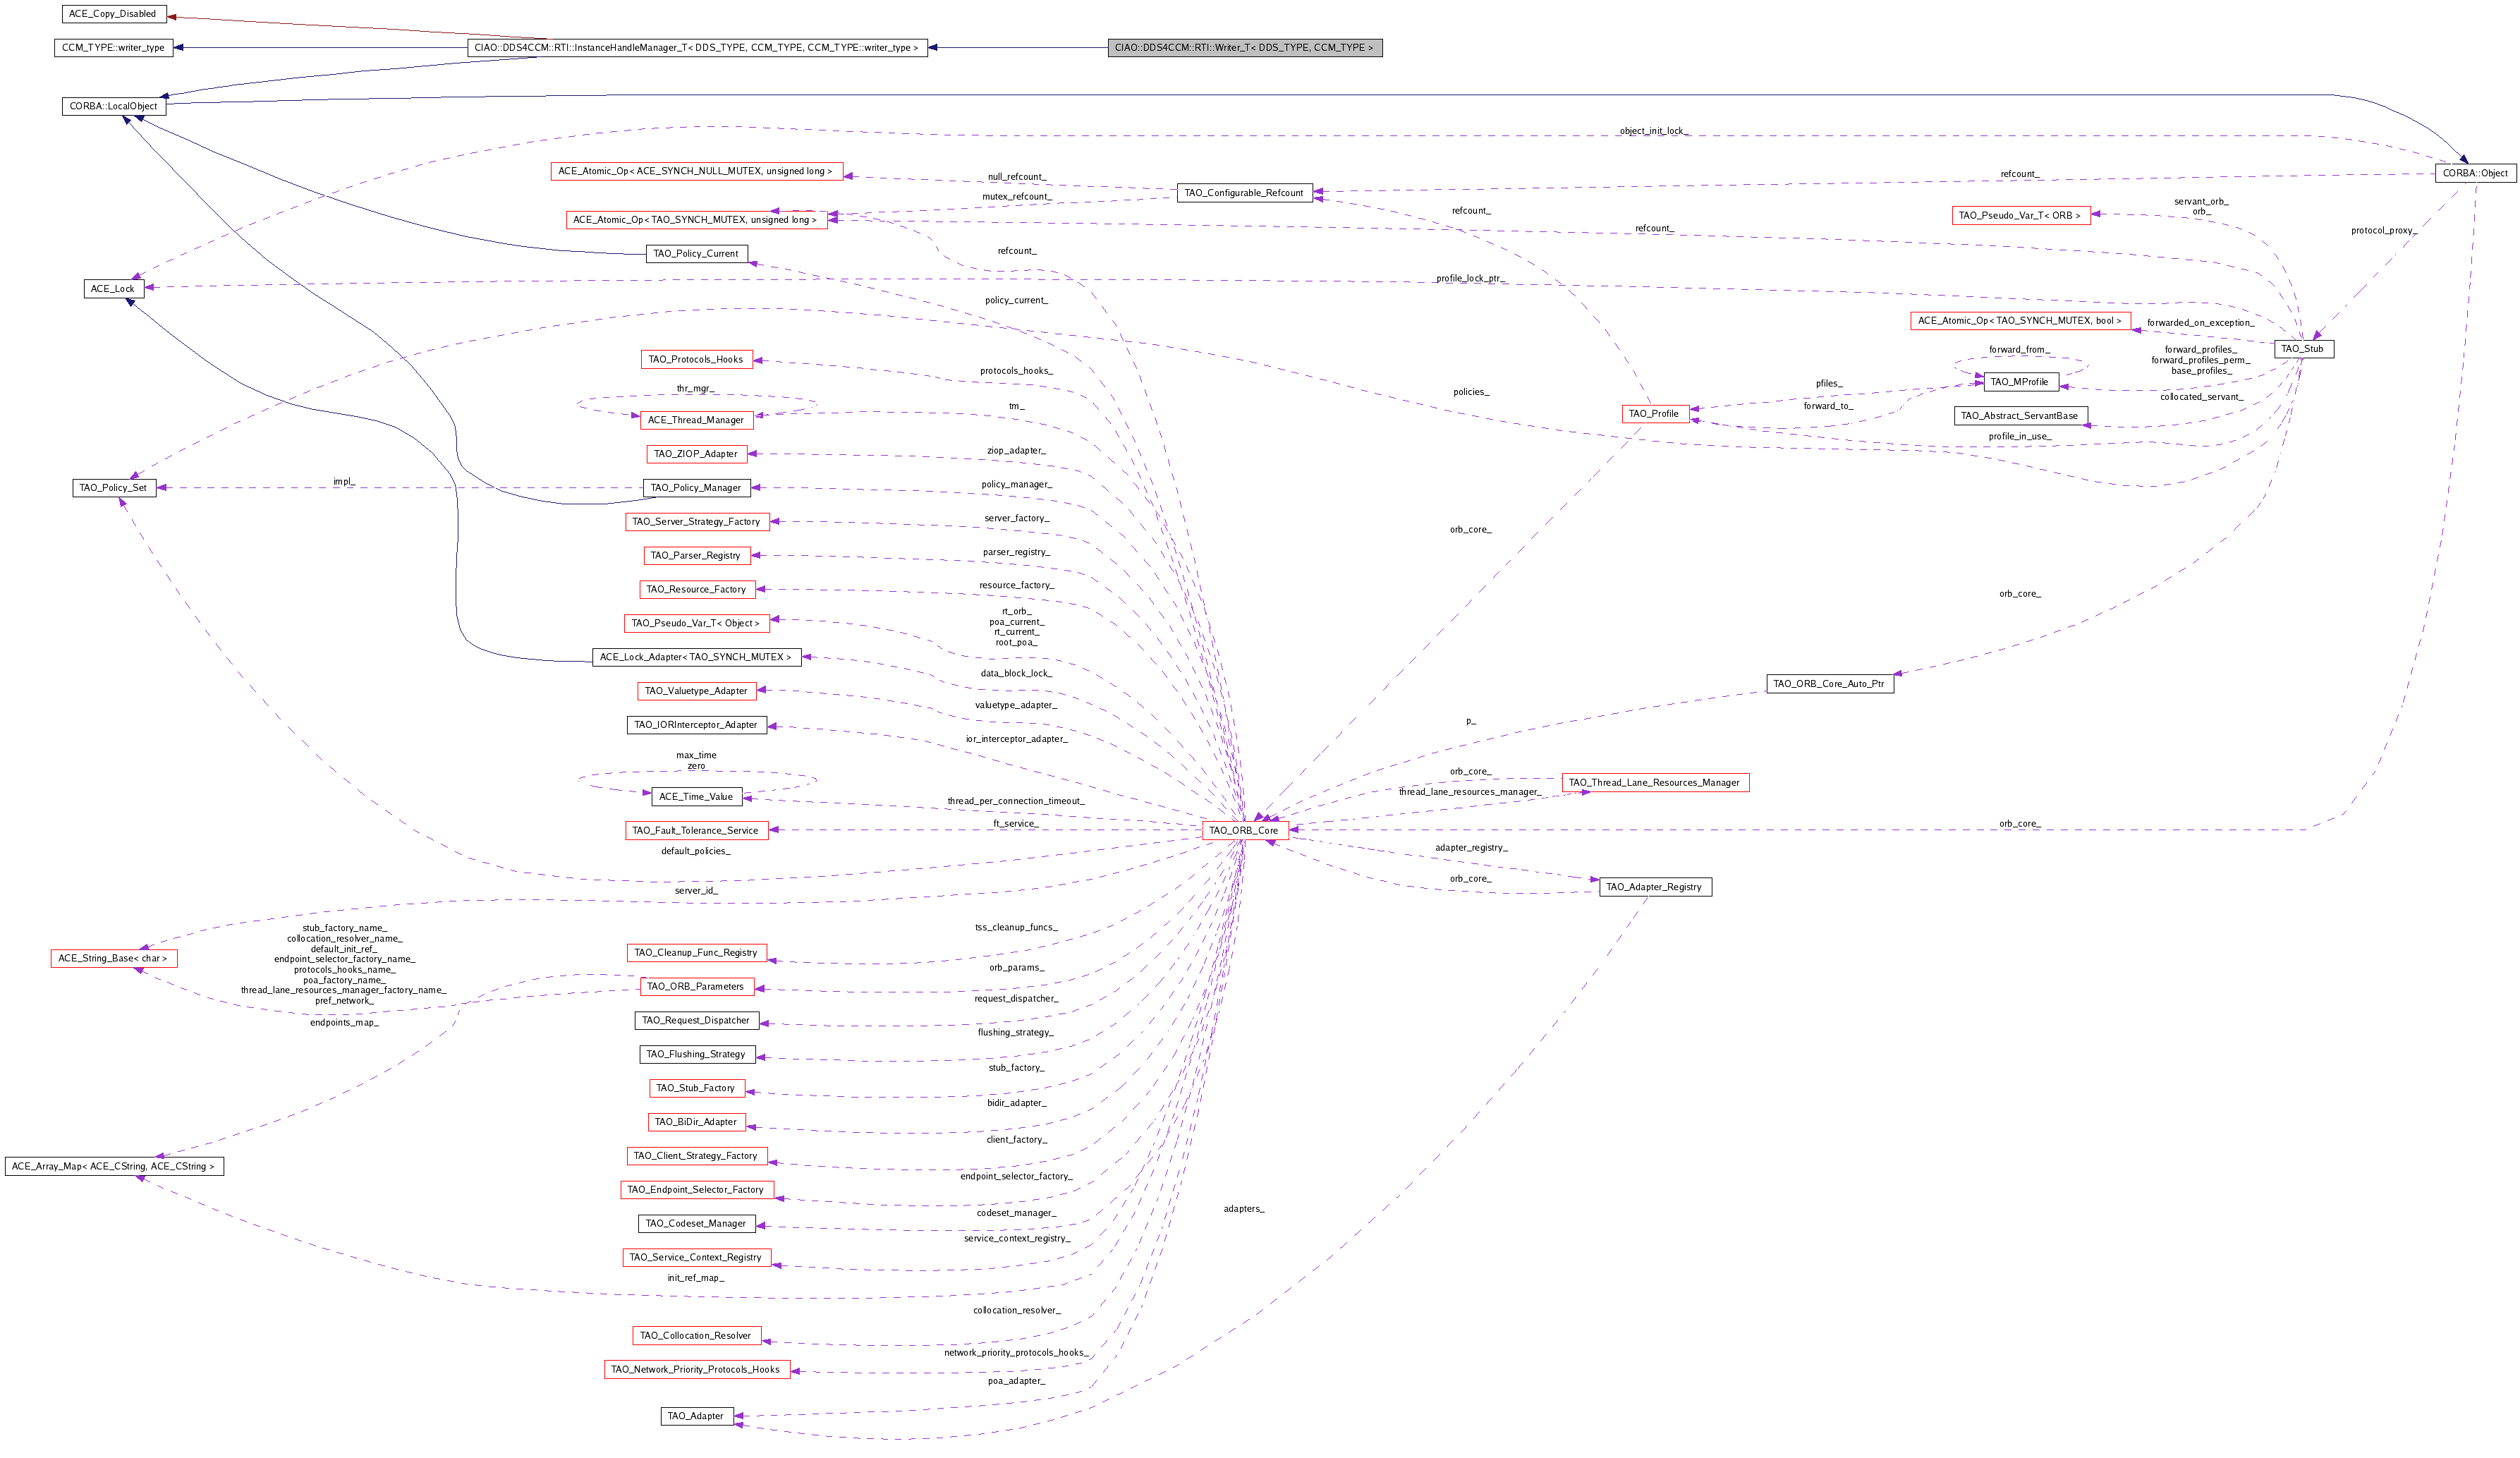
Task: Click the "network_priority_protocols_hooks_" edge label
Action: (x=1016, y=1353)
